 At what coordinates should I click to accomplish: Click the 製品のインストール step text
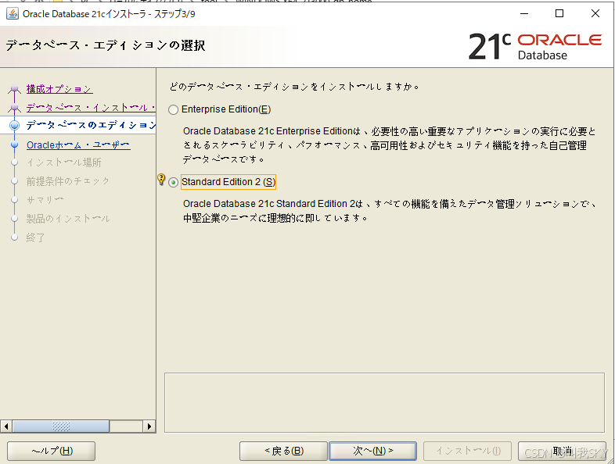click(x=68, y=219)
